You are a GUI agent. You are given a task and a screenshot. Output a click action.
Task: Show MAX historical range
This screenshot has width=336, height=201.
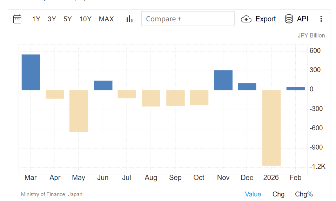coord(106,19)
